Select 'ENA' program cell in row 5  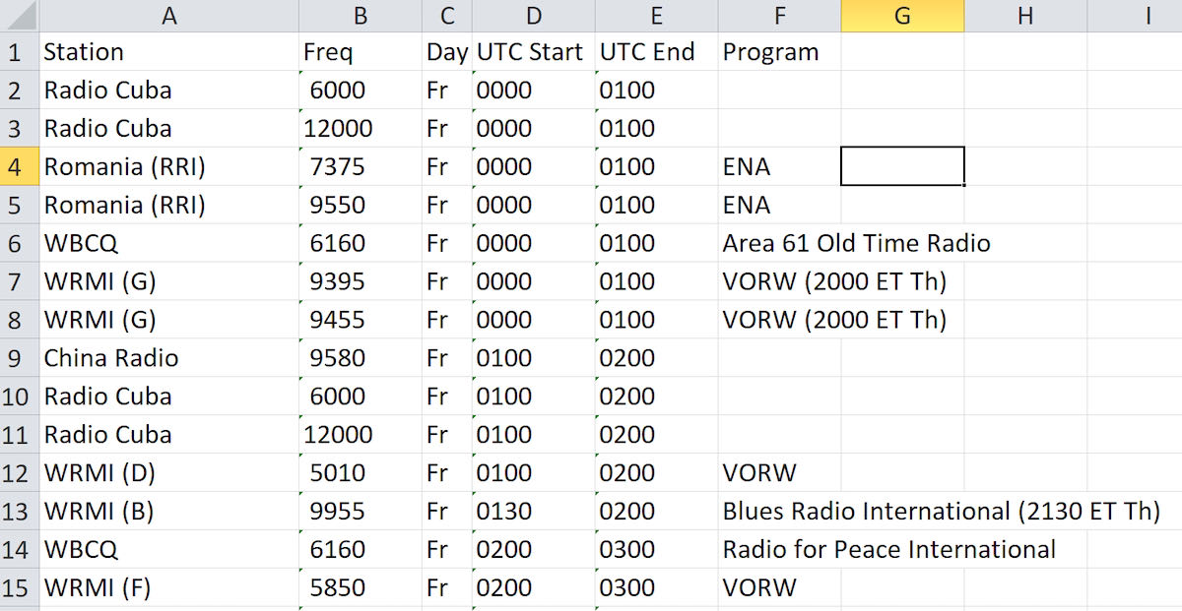tap(779, 205)
